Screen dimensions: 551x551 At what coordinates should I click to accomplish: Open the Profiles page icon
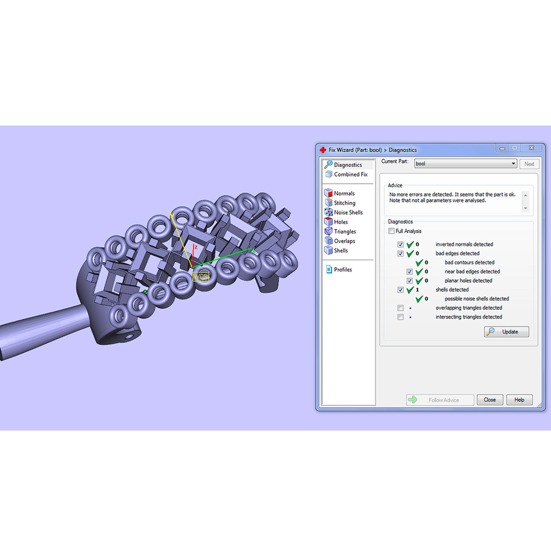click(328, 269)
